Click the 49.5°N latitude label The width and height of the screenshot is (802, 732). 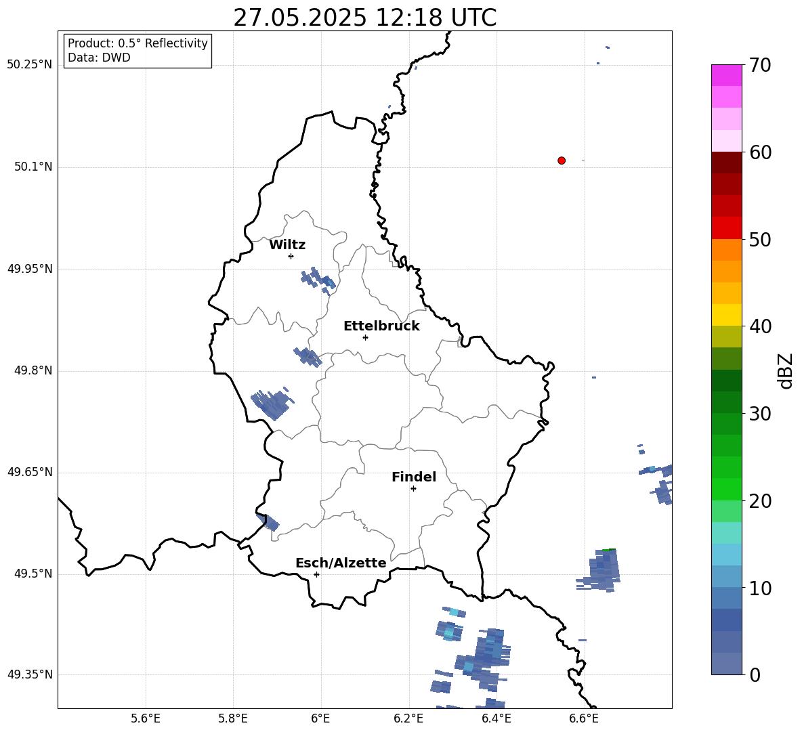(33, 574)
